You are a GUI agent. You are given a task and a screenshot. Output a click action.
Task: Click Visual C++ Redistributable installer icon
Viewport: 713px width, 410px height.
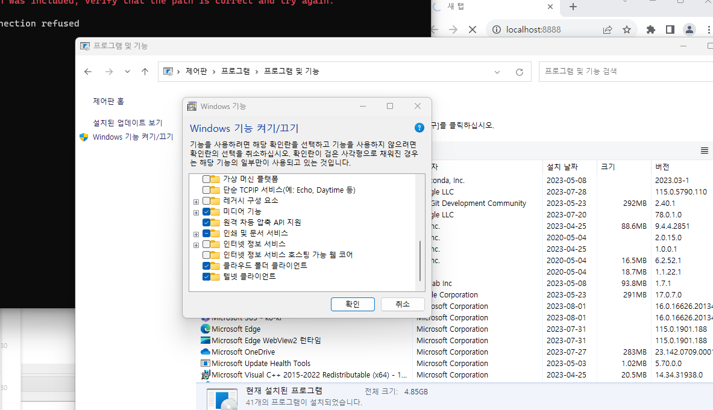tap(205, 374)
